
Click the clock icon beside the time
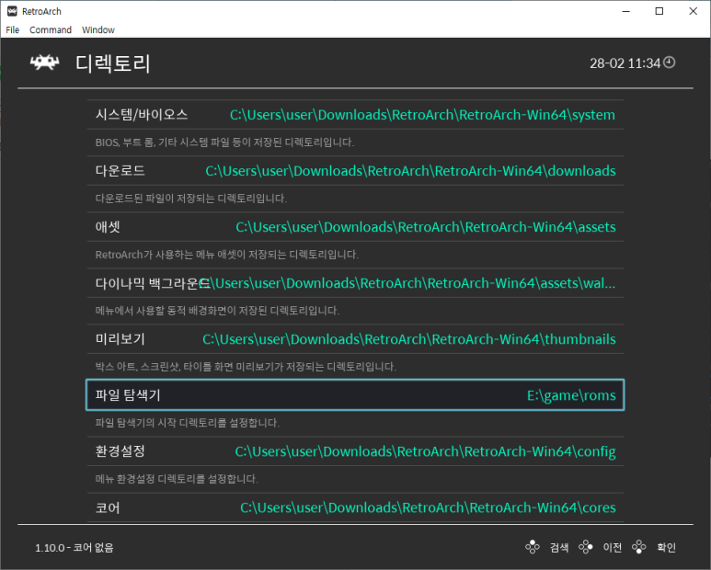pyautogui.click(x=670, y=63)
